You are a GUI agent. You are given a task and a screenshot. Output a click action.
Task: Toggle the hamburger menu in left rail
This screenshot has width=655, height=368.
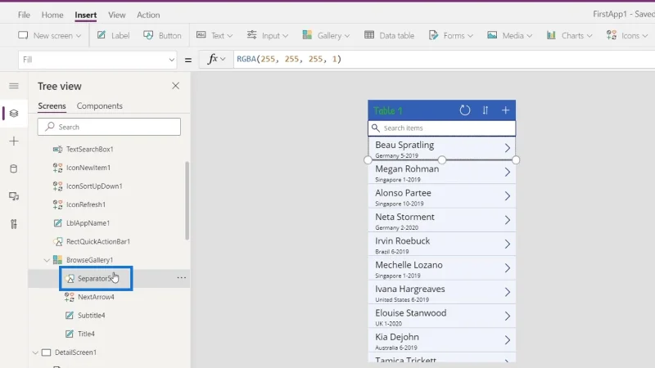[14, 86]
